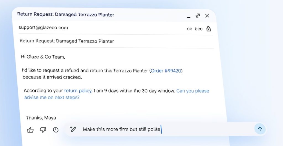Send the prompt with the arrow button

260,129
